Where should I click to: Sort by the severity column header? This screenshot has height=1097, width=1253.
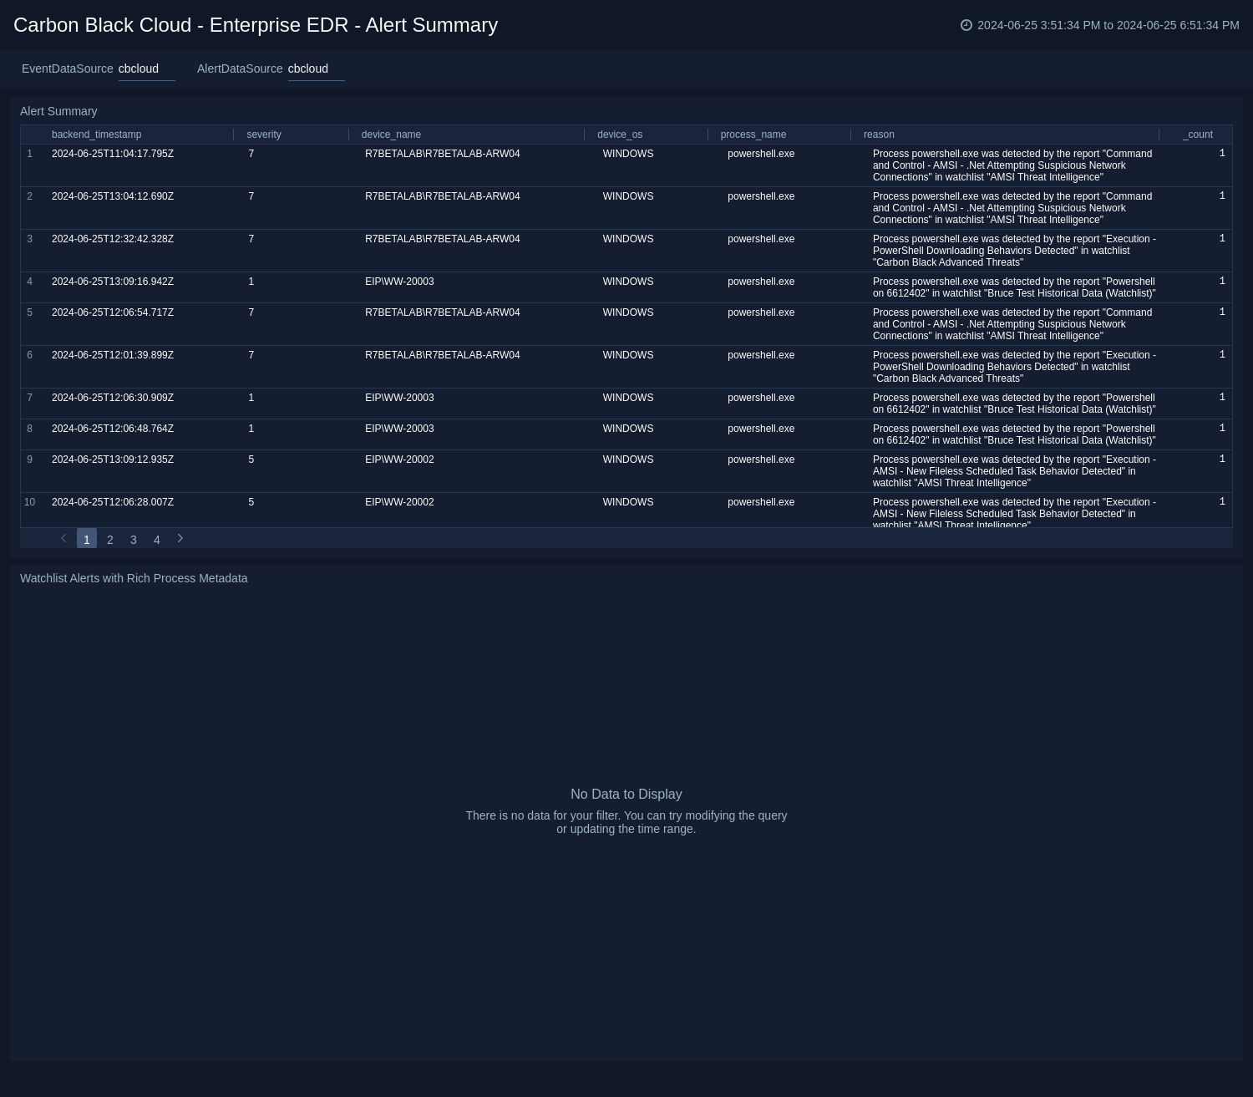[264, 135]
